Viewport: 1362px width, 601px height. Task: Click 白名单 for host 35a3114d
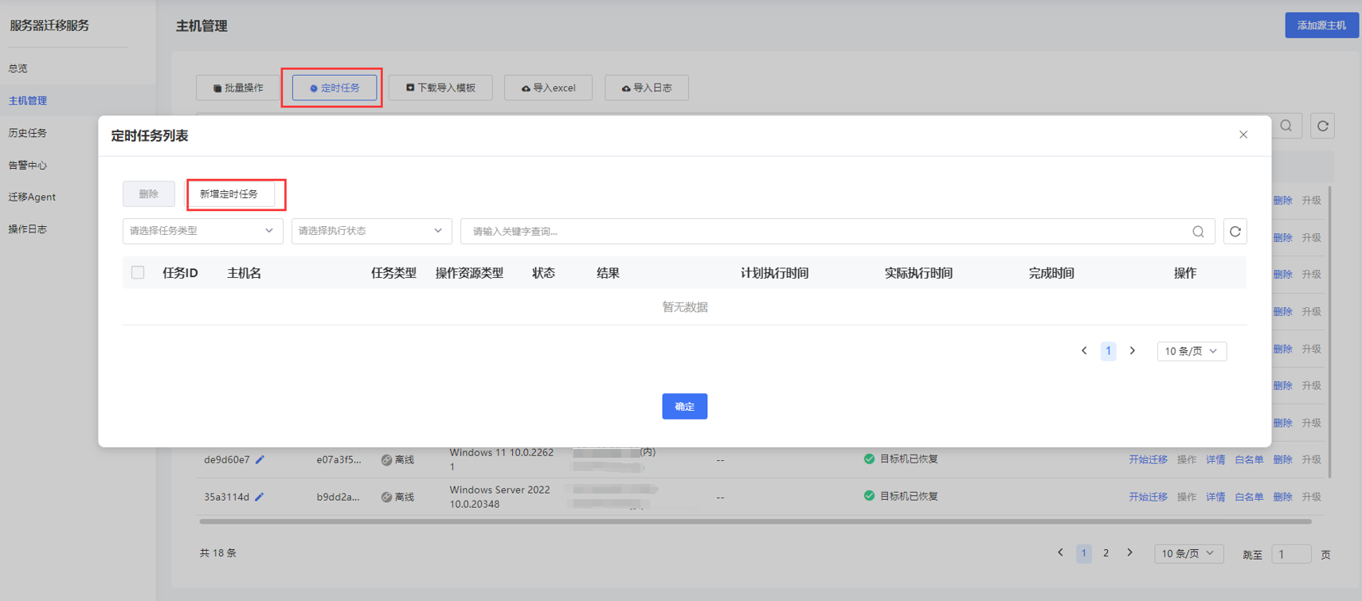tap(1249, 497)
